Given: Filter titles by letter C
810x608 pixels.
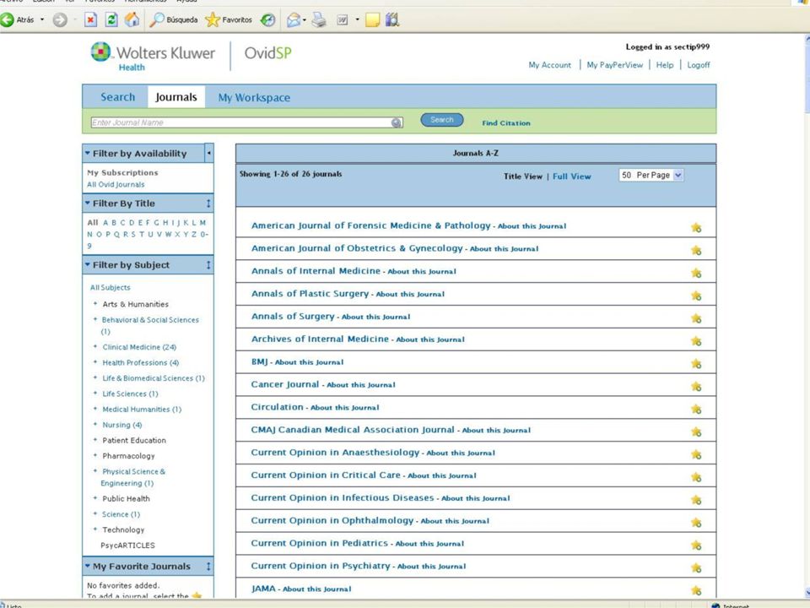Looking at the screenshot, I should click(x=122, y=223).
